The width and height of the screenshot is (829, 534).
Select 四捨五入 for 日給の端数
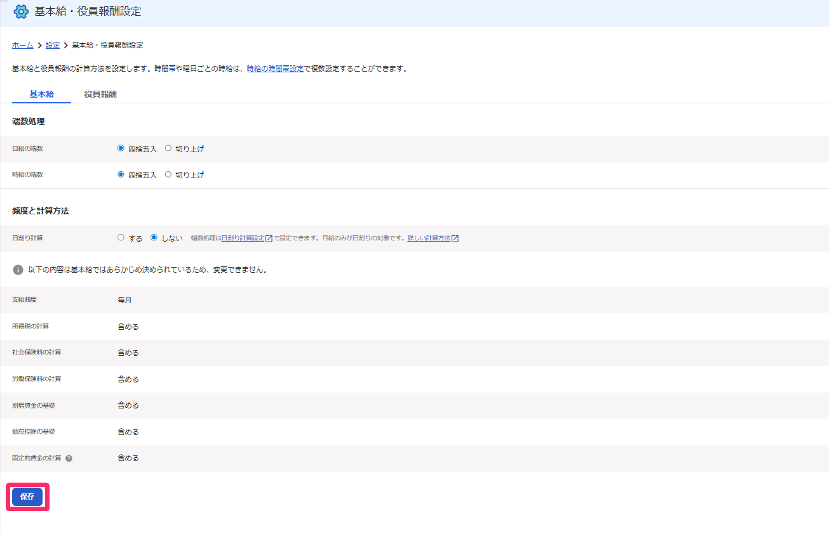[121, 148]
